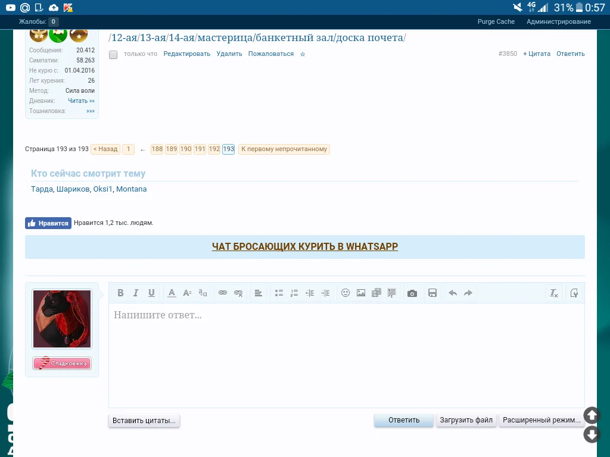Open the text color picker
The height and width of the screenshot is (457, 610).
click(x=172, y=293)
